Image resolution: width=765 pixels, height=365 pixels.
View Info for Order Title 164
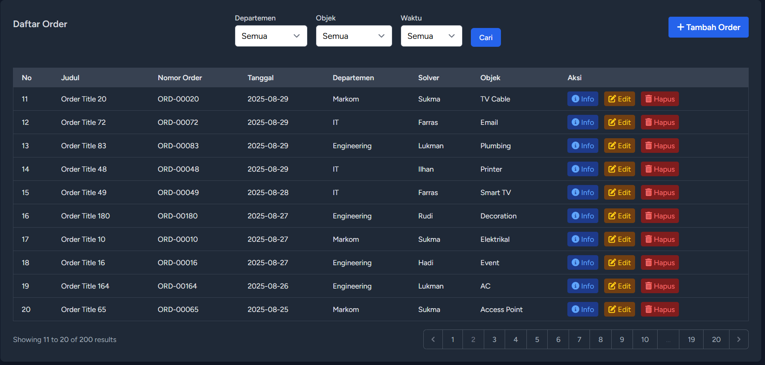pos(582,286)
